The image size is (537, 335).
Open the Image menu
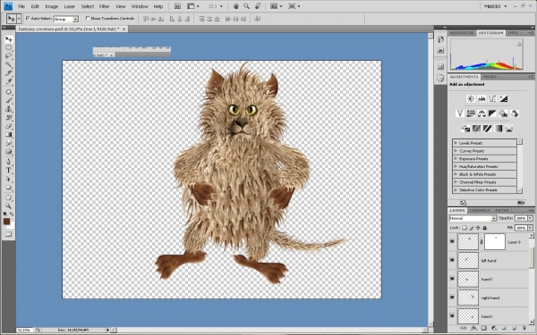(52, 6)
